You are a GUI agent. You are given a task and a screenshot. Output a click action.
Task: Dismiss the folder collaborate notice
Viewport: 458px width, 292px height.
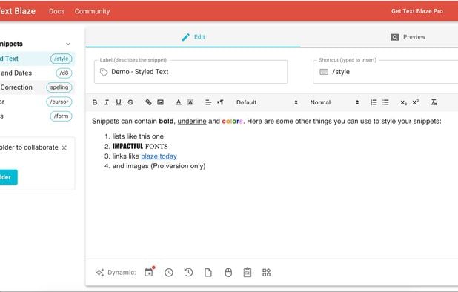[64, 147]
